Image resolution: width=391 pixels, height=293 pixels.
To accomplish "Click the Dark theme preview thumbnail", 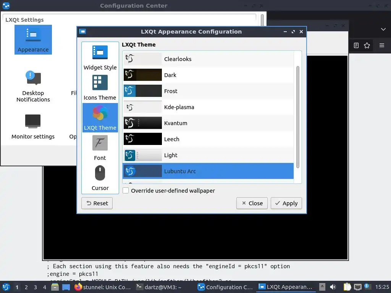I will tap(143, 75).
